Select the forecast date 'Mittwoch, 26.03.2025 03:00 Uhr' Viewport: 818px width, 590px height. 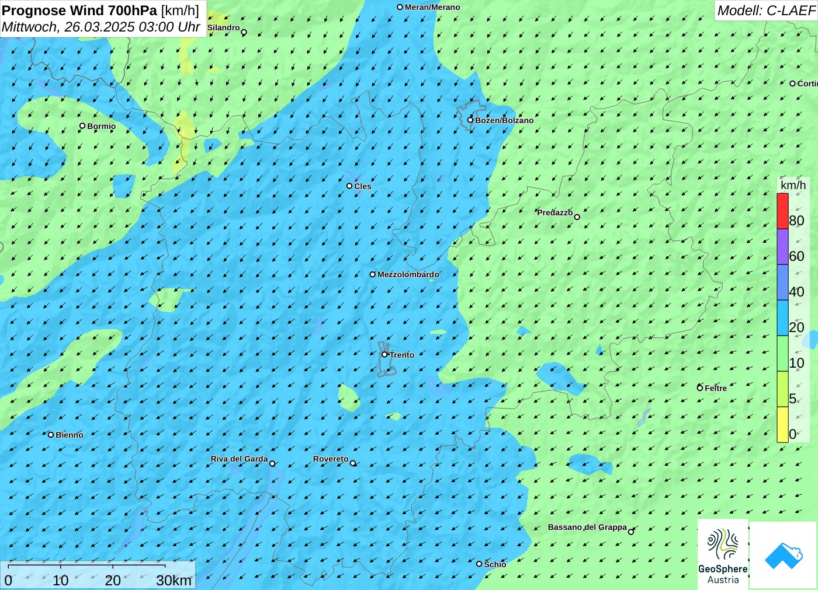[101, 27]
